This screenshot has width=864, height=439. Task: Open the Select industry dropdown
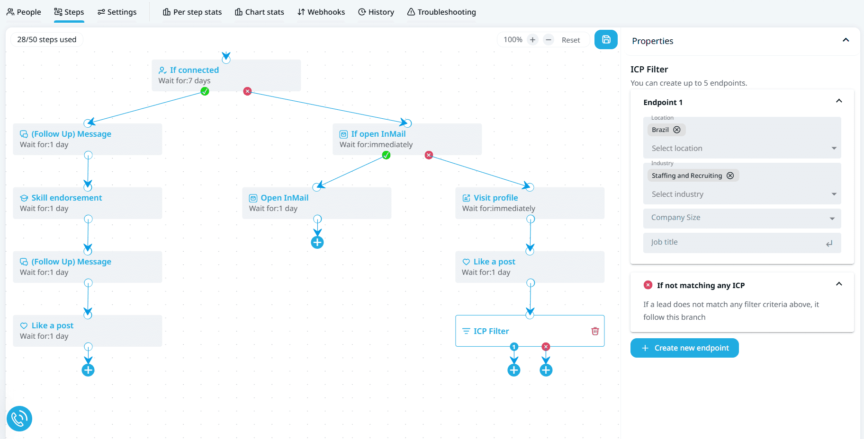[741, 194]
